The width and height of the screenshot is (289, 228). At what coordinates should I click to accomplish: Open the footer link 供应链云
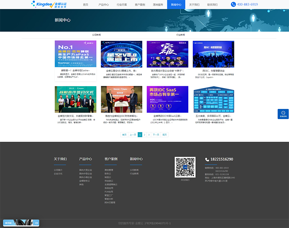pos(109,181)
